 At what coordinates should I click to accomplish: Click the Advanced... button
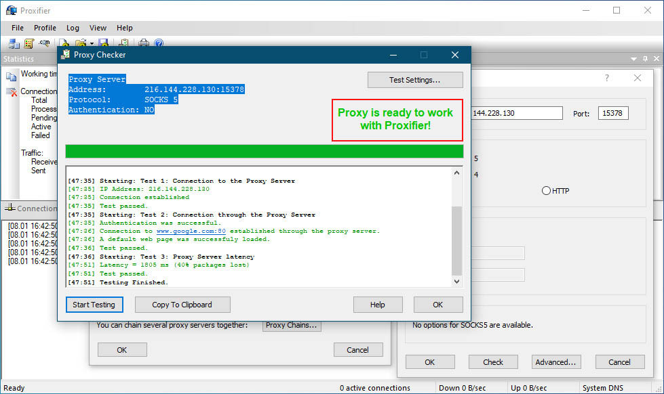click(x=555, y=362)
